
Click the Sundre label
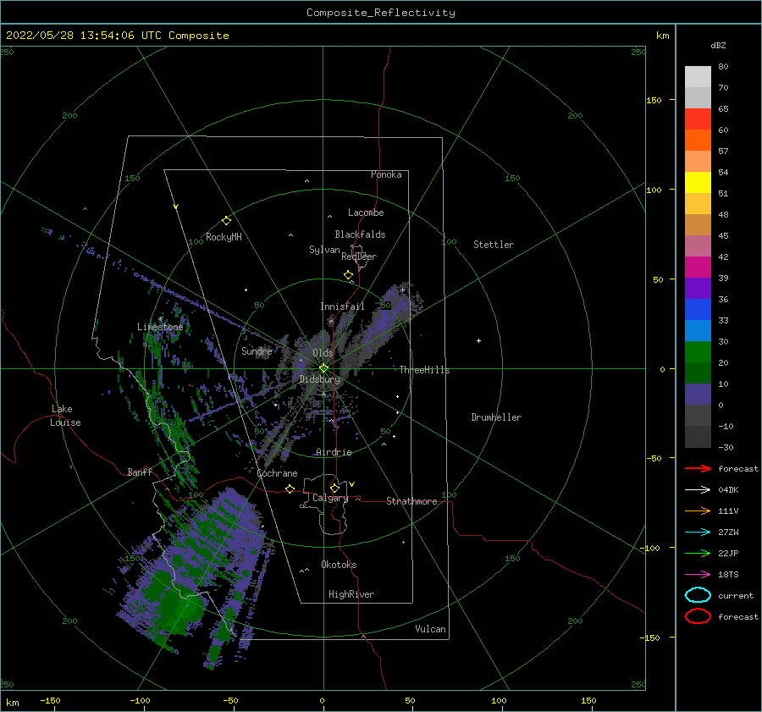[257, 350]
